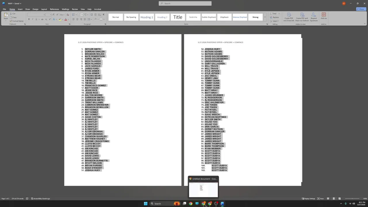Open the font color dropdown arrow

pos(68,19)
